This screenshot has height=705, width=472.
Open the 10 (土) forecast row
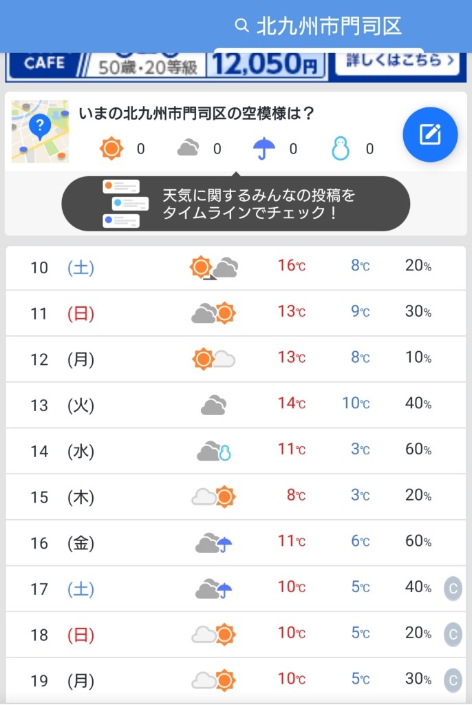coord(235,268)
